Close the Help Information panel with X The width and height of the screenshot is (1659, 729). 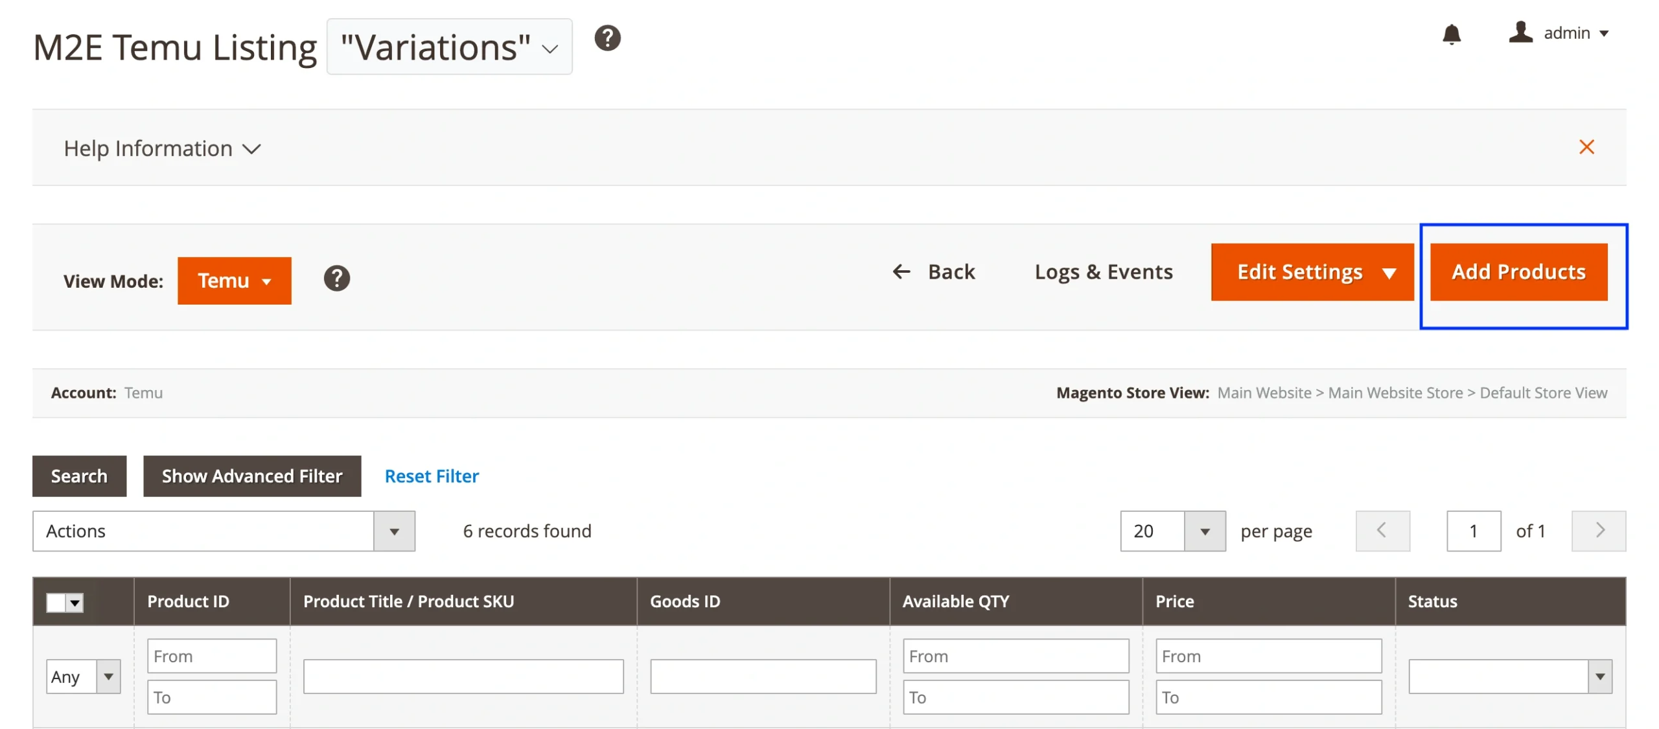pyautogui.click(x=1586, y=147)
